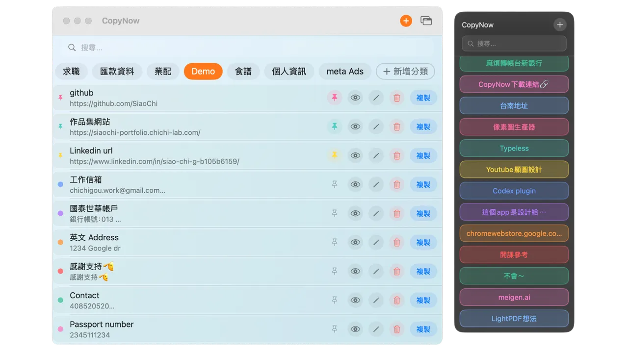This screenshot has width=628, height=353.
Task: Pin the Passport number entry
Action: [335, 329]
